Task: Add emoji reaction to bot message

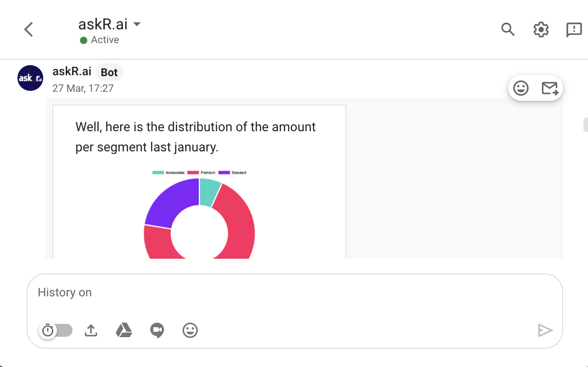Action: 521,88
